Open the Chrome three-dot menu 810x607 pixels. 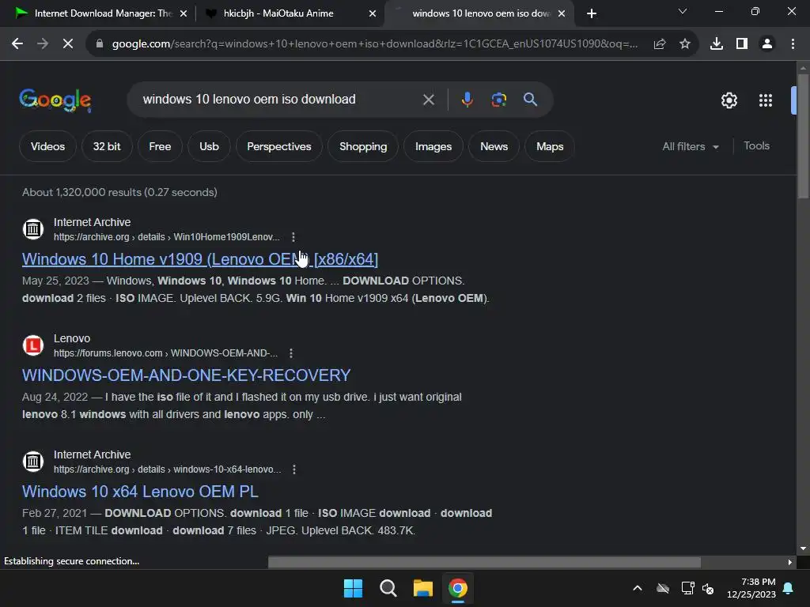pos(793,44)
